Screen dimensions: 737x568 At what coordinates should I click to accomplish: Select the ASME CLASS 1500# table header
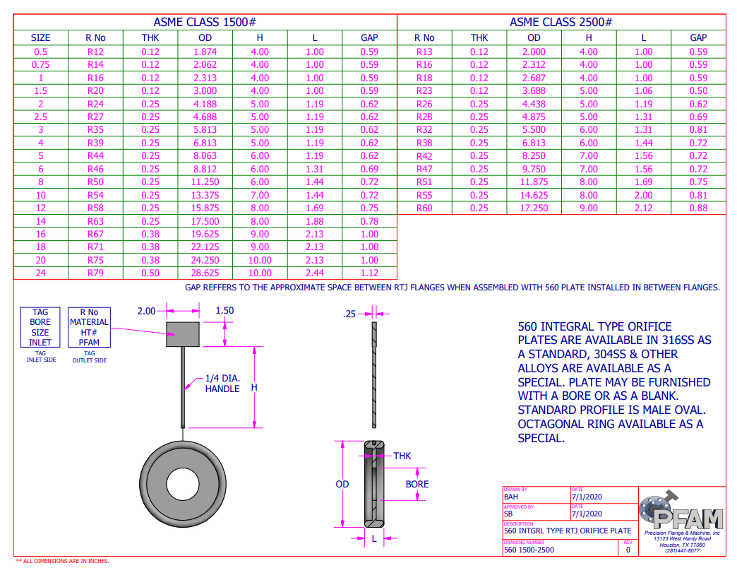point(205,22)
